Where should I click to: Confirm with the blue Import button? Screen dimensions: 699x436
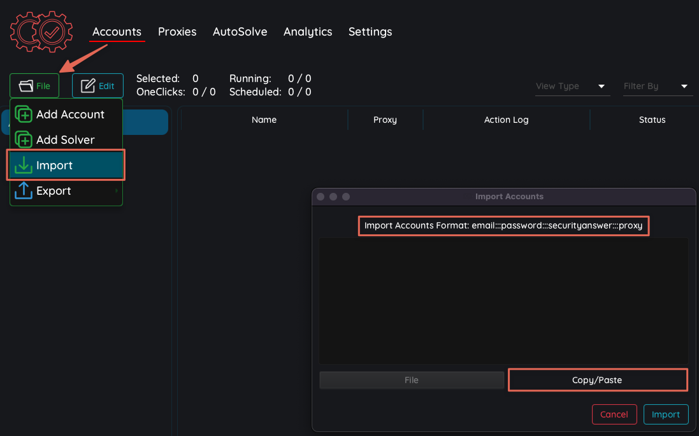[666, 414]
